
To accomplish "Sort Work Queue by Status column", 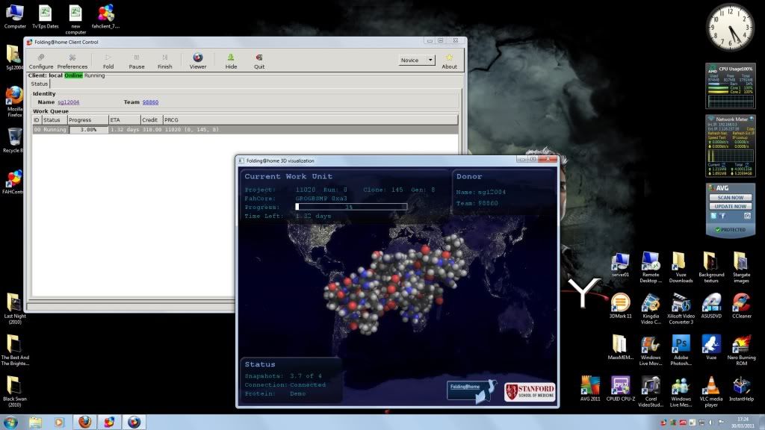I will coord(54,120).
